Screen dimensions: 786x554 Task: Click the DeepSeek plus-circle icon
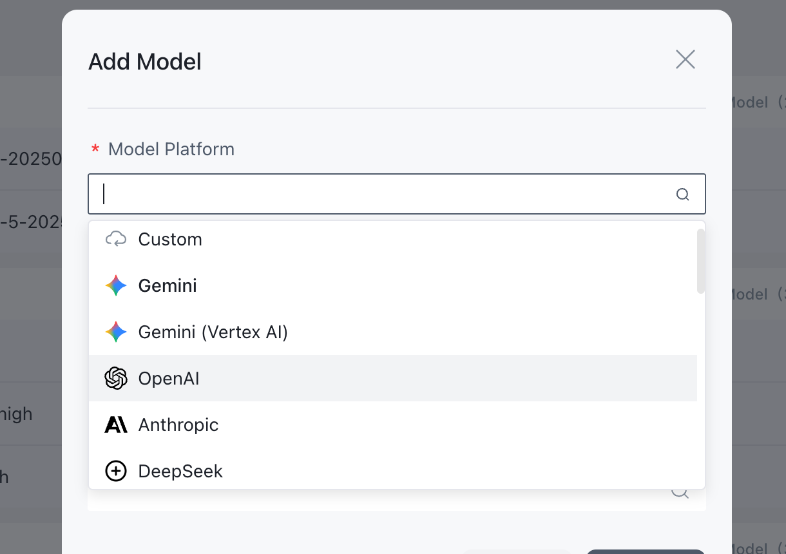(x=116, y=471)
